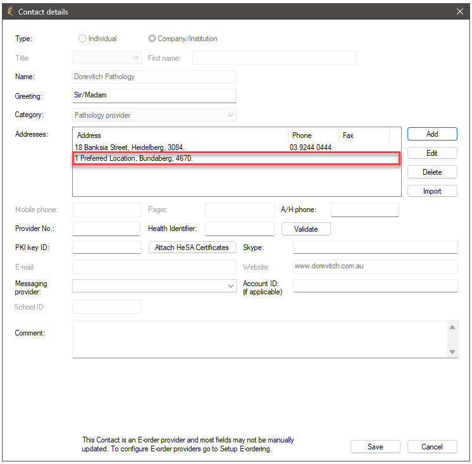Image resolution: width=472 pixels, height=464 pixels.
Task: Click the E-mail input field
Action: click(154, 266)
